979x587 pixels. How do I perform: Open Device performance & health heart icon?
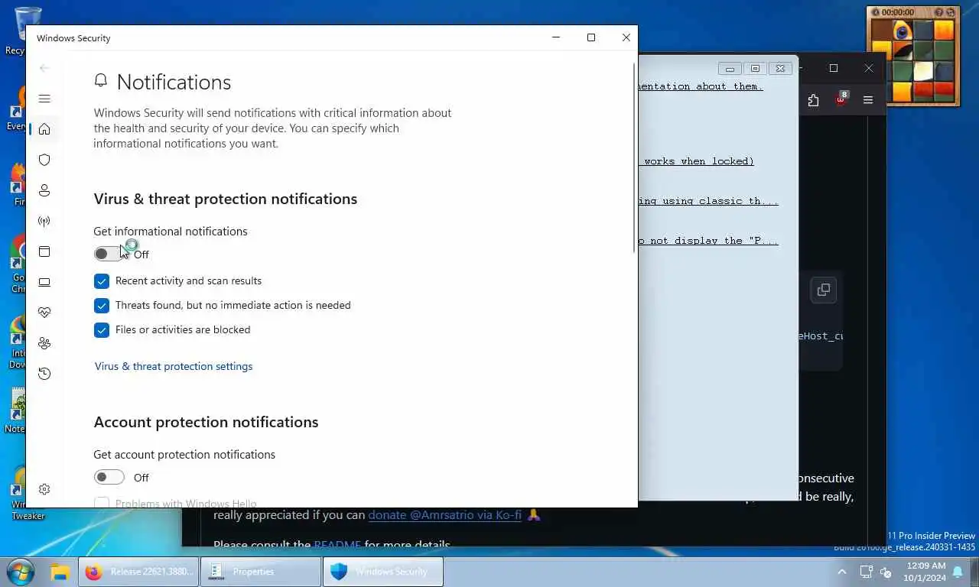point(44,313)
